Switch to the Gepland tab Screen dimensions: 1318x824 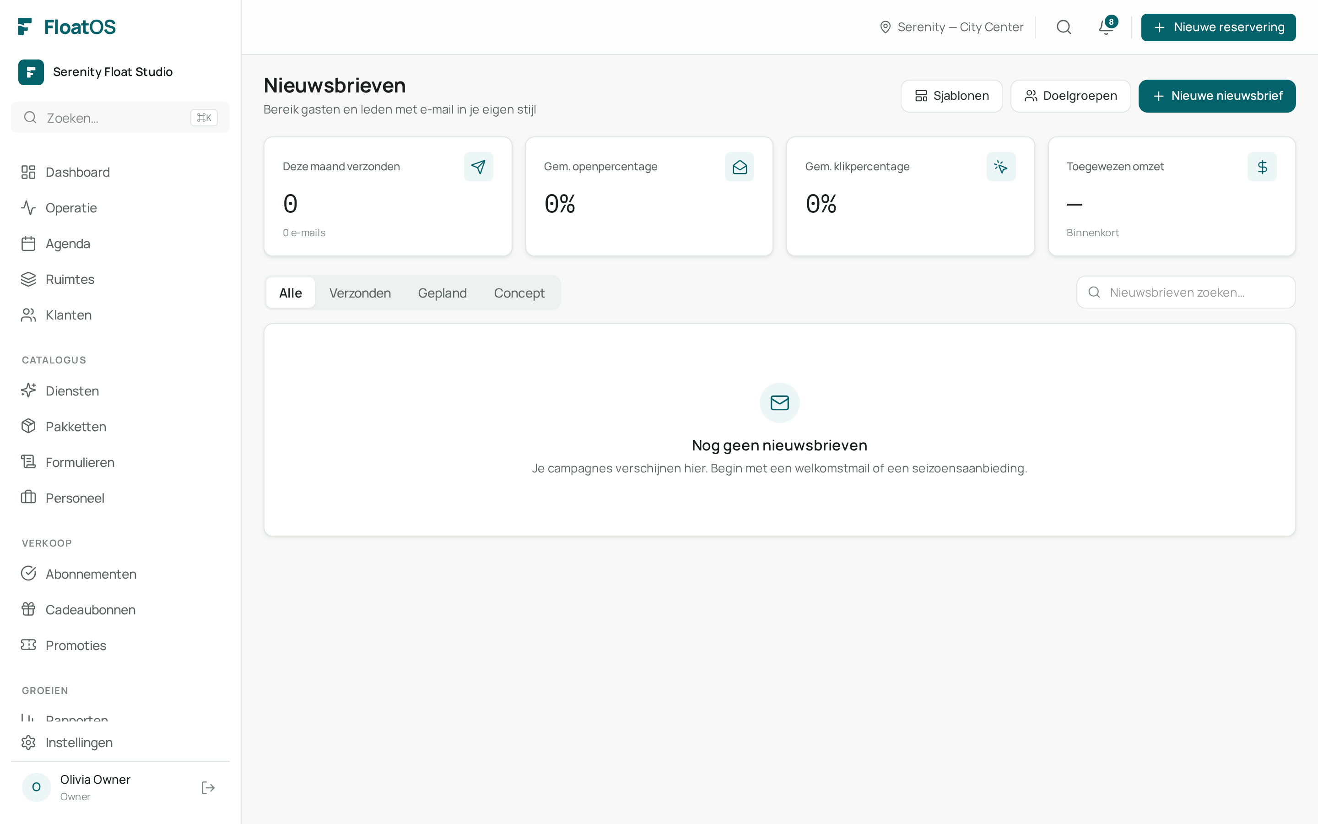pos(442,293)
